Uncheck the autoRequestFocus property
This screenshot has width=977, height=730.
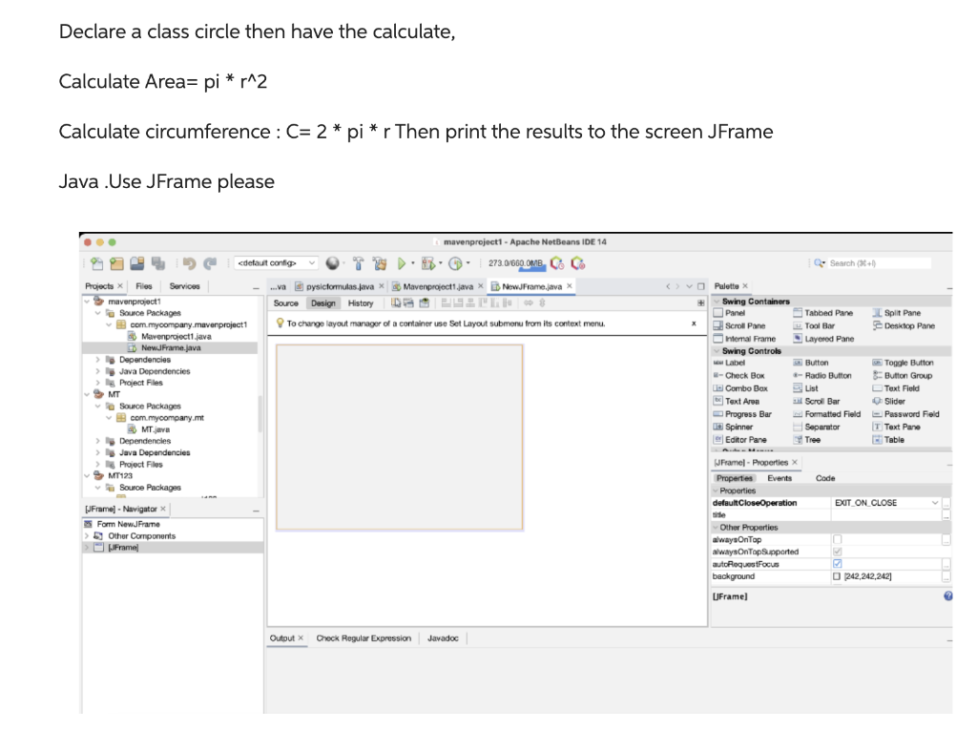[x=837, y=564]
